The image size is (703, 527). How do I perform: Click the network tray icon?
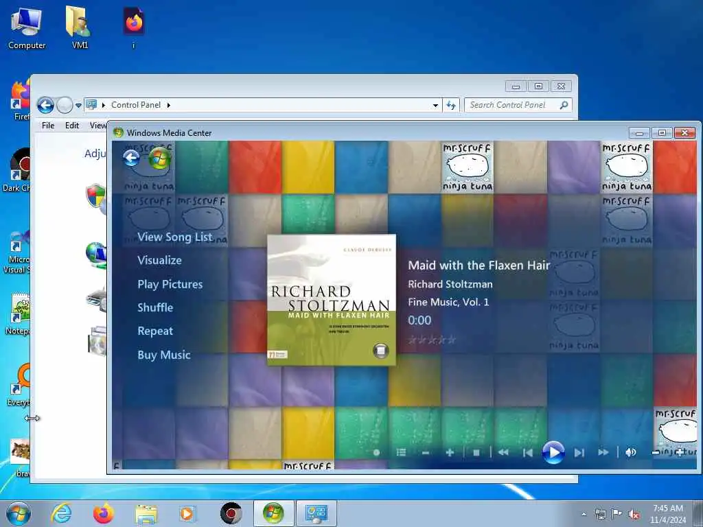click(x=600, y=514)
